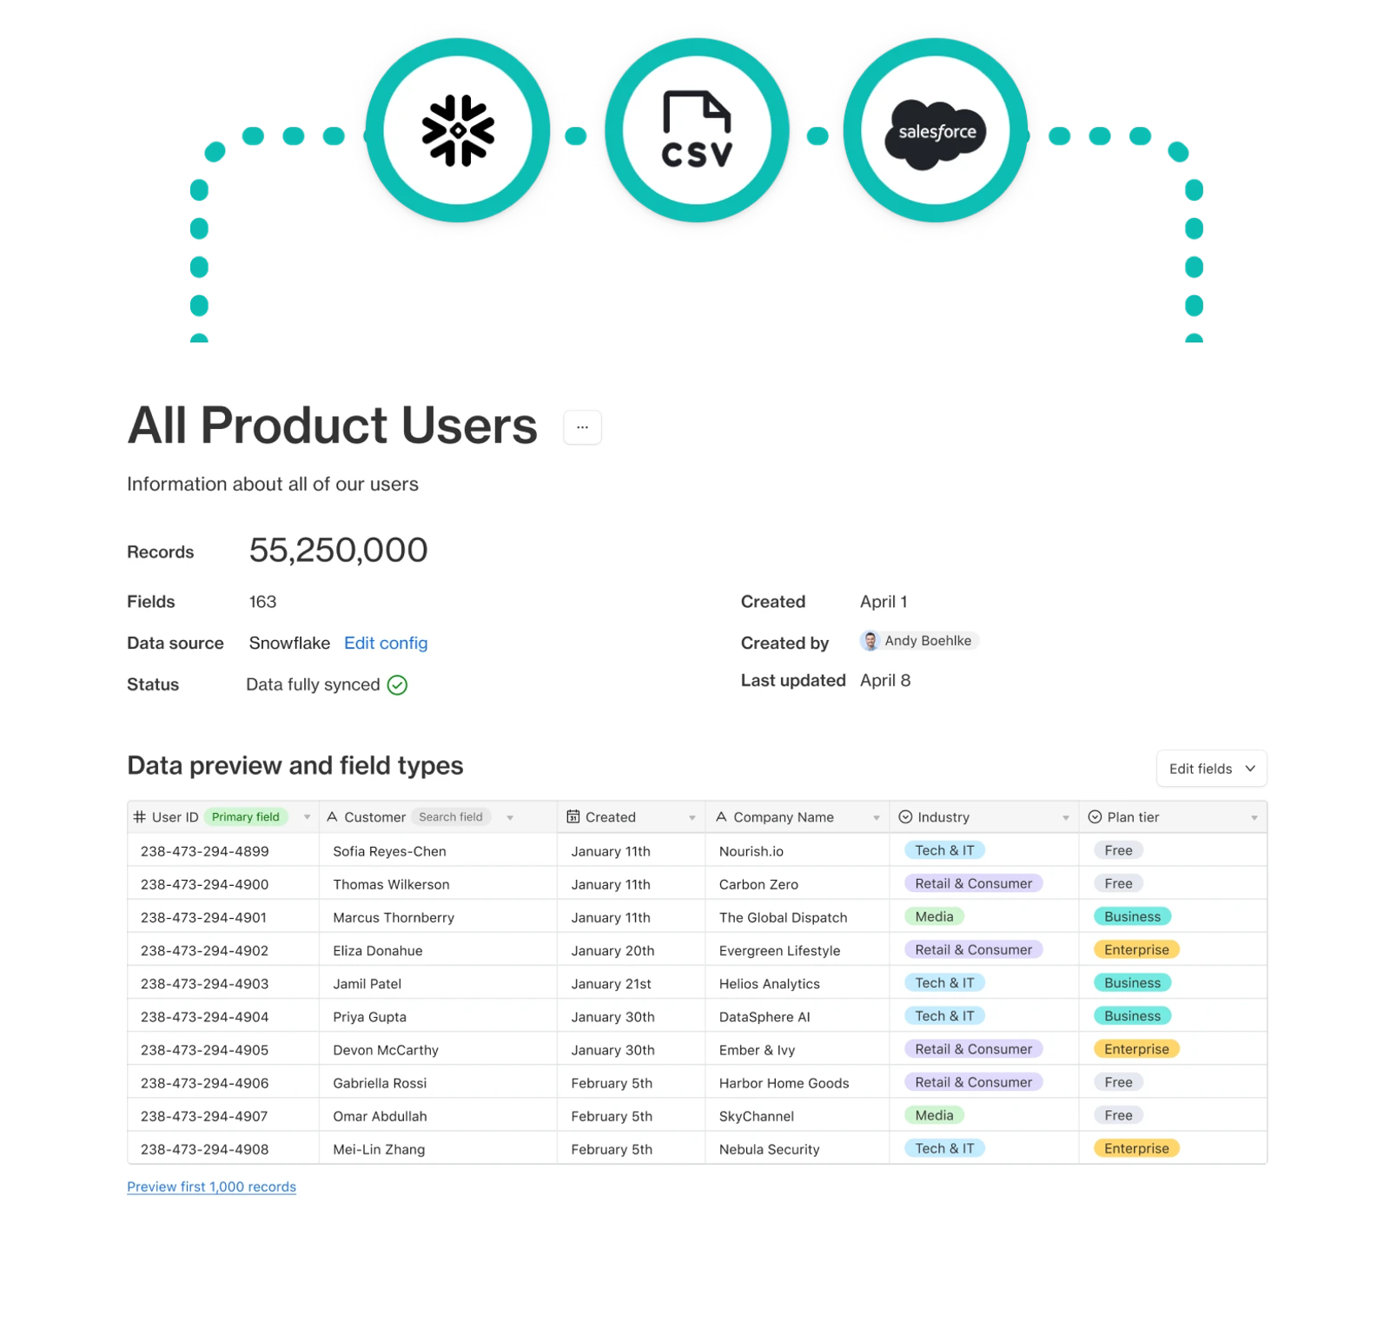Click user ID 238-473-294-4908
The height and width of the screenshot is (1328, 1390).
(205, 1150)
